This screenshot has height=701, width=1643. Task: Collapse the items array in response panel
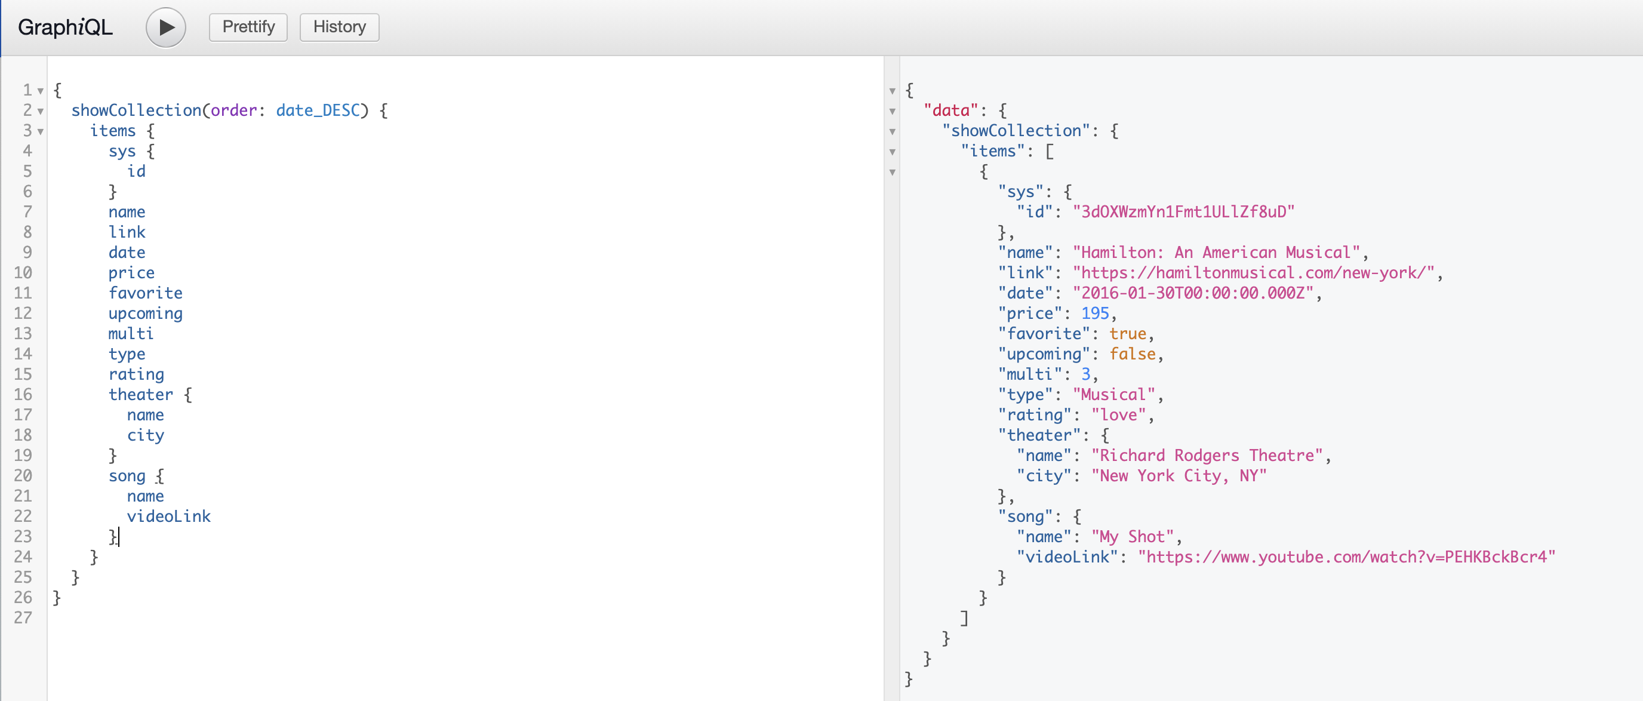coord(891,151)
